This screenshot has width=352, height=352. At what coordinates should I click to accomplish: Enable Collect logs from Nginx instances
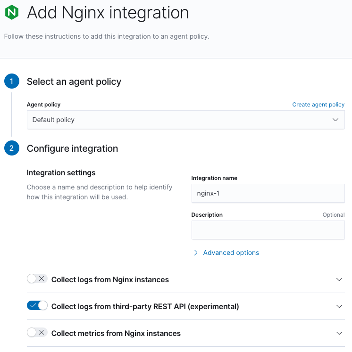37,279
